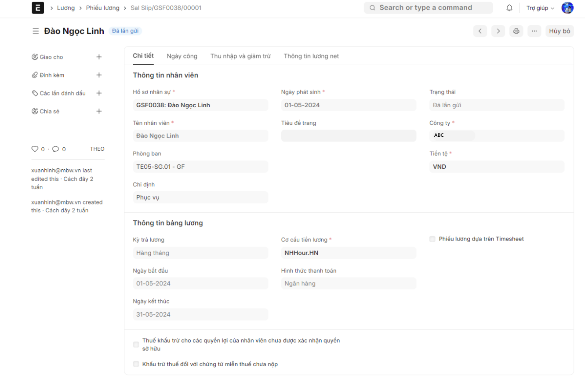The image size is (585, 379).
Task: Click the Giao cho assign icon
Action: pyautogui.click(x=35, y=57)
